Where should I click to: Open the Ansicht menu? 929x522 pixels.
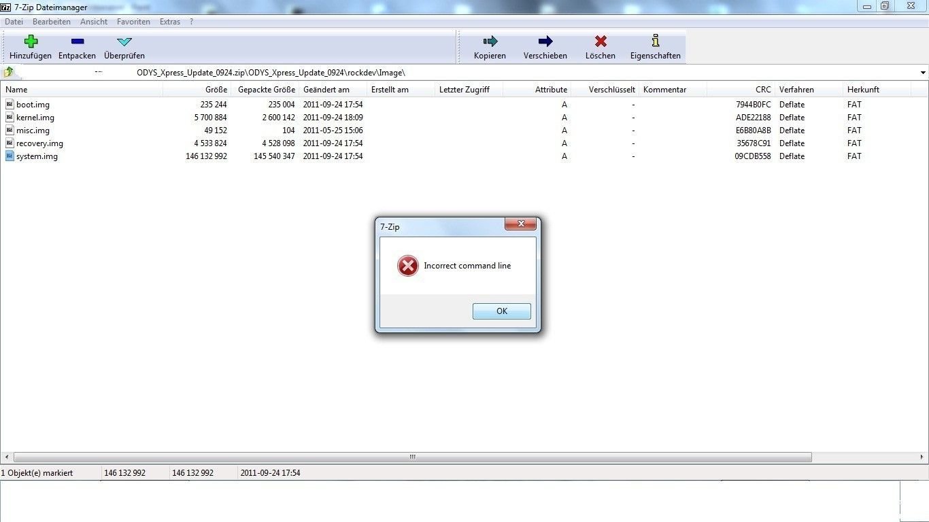pos(94,22)
